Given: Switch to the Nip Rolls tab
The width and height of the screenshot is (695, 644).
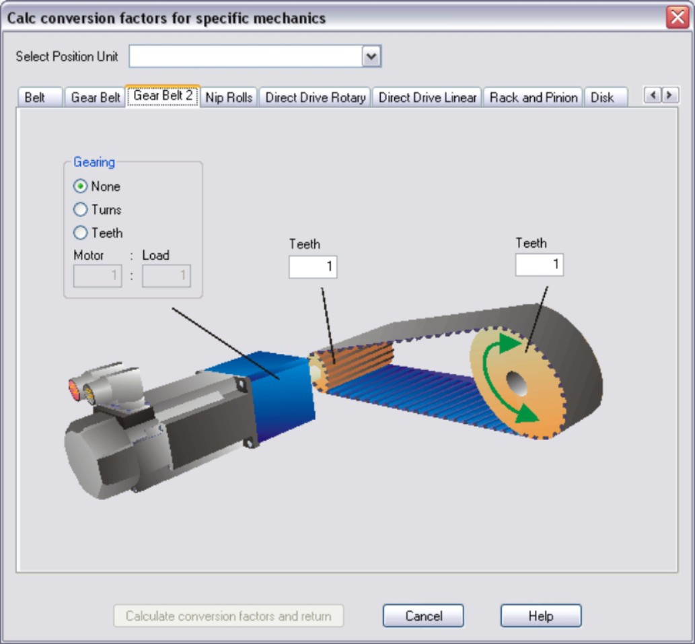Looking at the screenshot, I should click(x=229, y=98).
